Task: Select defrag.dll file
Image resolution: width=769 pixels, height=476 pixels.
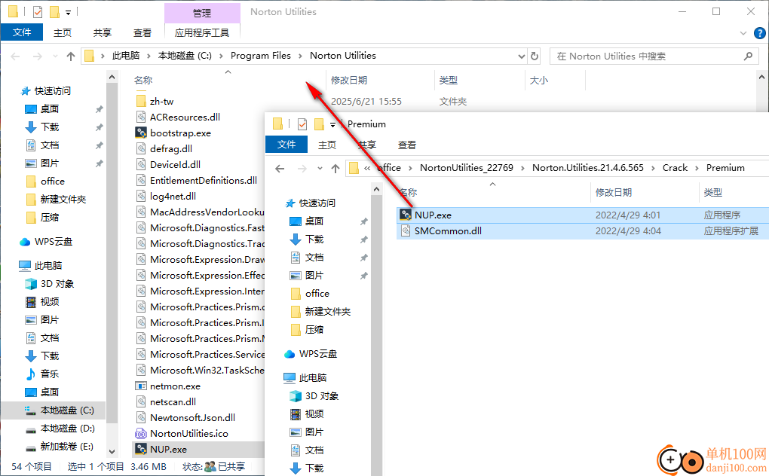Action: [170, 148]
